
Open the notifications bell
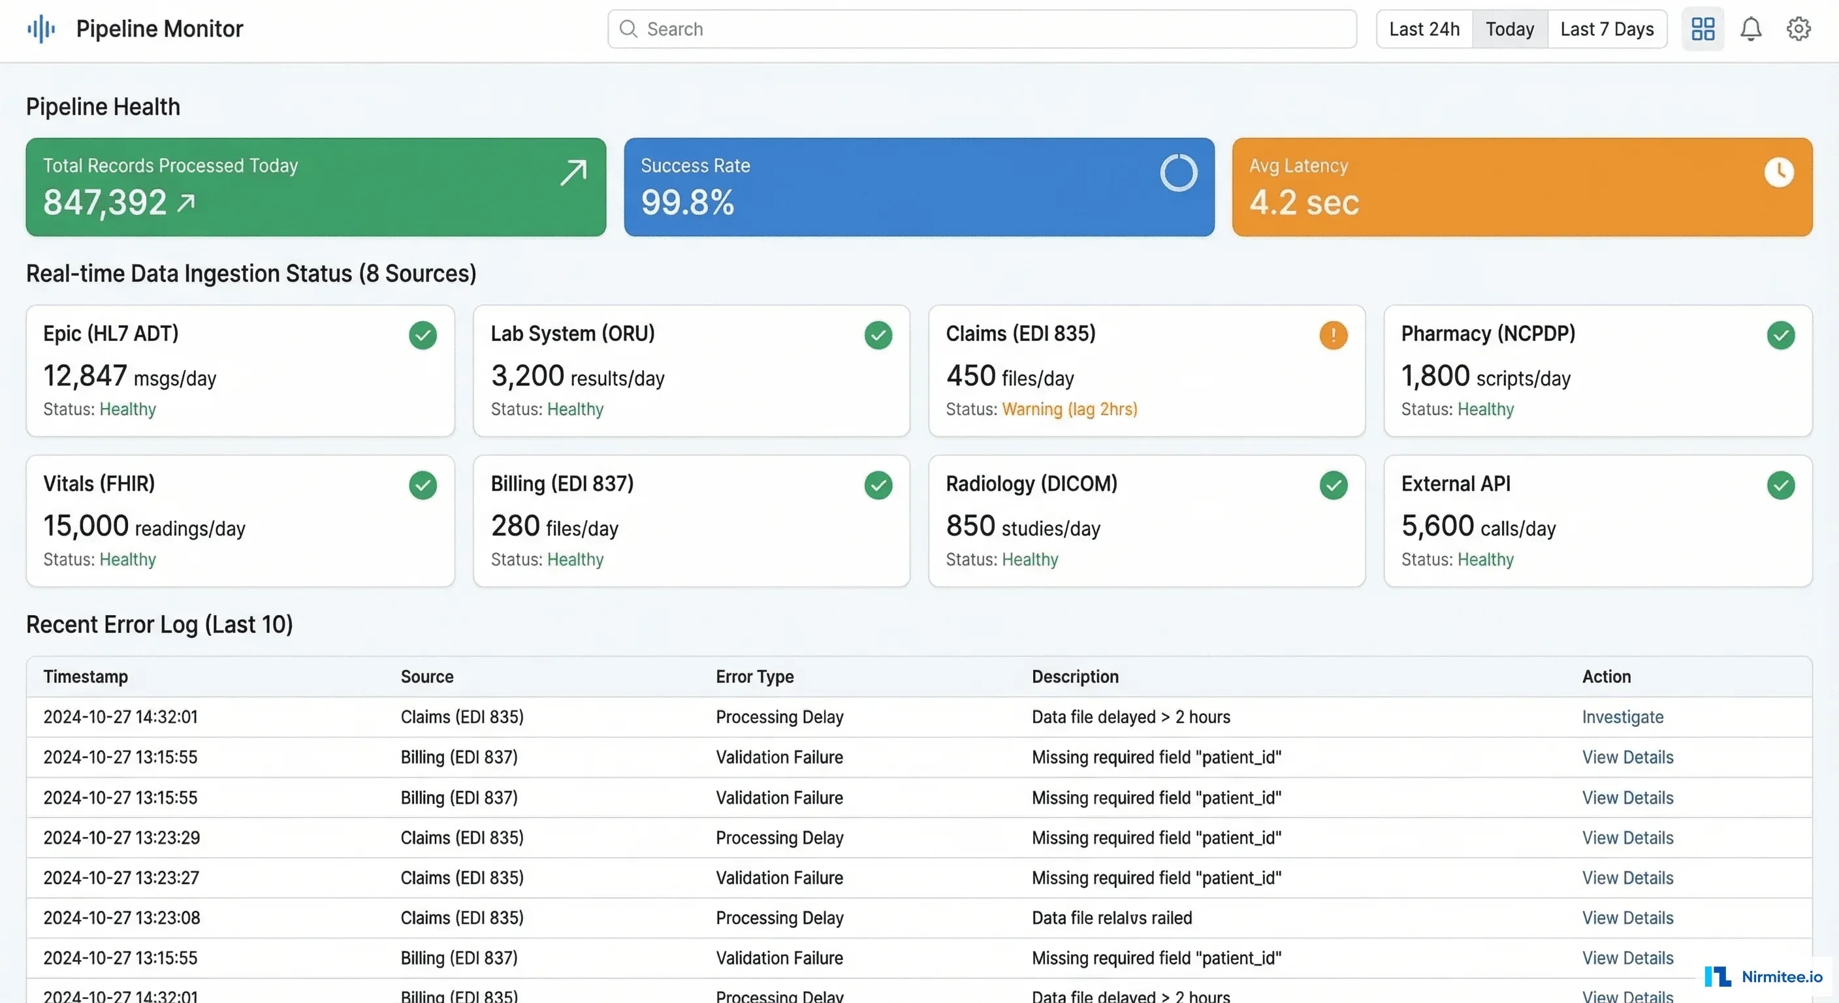(1750, 29)
